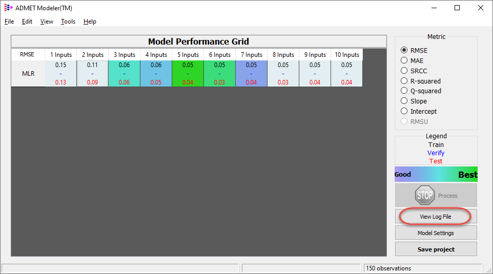493x274 pixels.
Task: Open the File menu
Action: (x=9, y=22)
